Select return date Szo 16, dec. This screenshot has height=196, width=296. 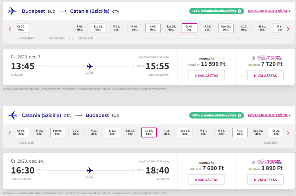pyautogui.click(x=185, y=132)
